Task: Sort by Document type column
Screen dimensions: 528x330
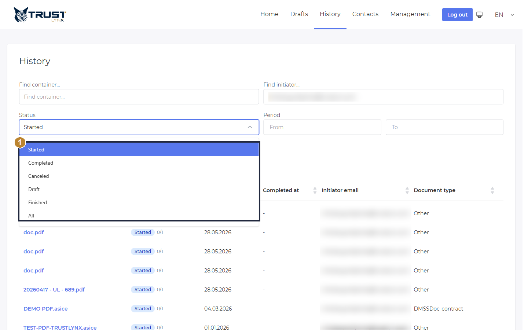Action: pyautogui.click(x=492, y=190)
